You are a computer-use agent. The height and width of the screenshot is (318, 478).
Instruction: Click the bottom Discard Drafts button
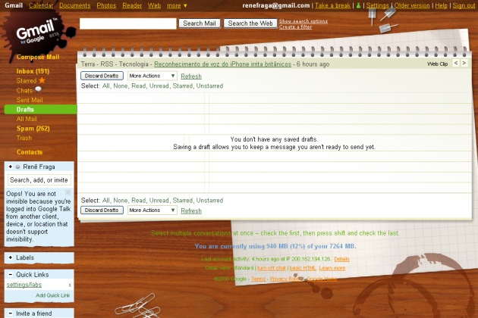[102, 210]
